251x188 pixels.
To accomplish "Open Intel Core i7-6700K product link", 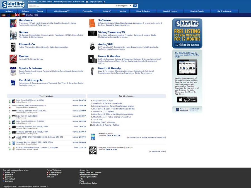I will [x=30, y=100].
